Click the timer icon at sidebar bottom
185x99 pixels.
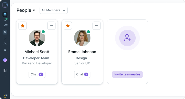click(5, 96)
